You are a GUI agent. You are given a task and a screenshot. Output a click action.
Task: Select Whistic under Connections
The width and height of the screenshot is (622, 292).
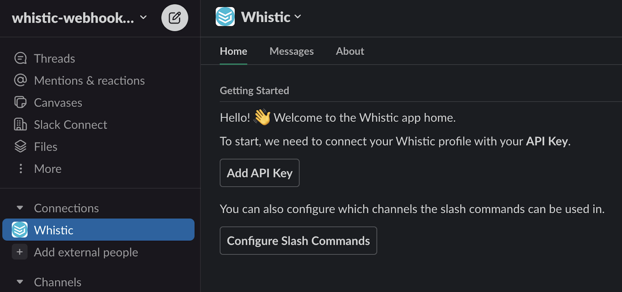click(x=98, y=230)
